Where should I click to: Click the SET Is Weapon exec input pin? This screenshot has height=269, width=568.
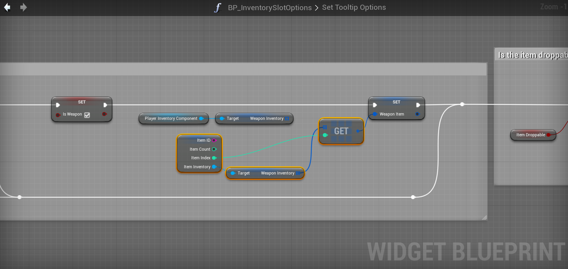tap(58, 105)
